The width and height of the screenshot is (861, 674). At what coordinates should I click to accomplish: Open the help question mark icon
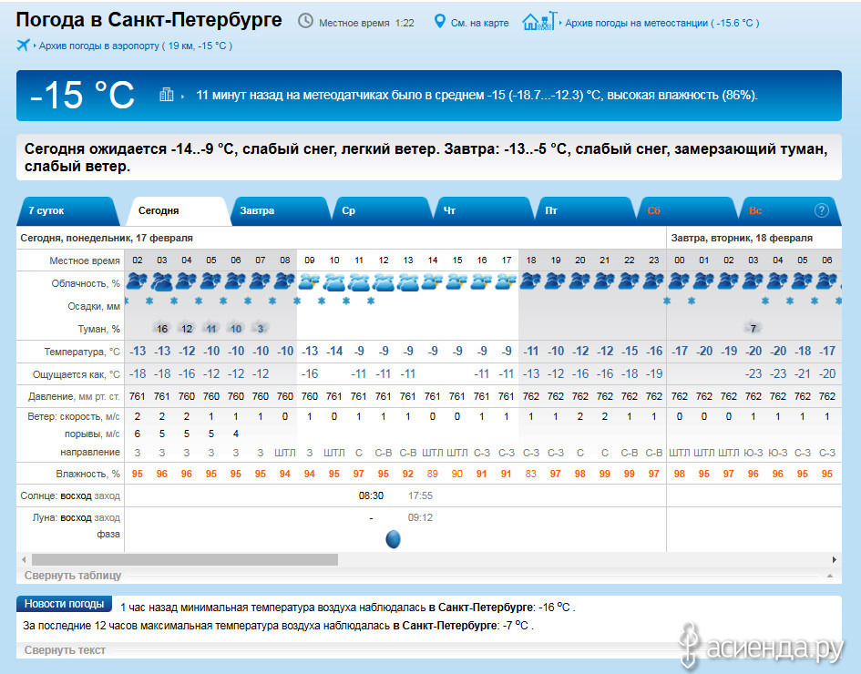(x=822, y=210)
